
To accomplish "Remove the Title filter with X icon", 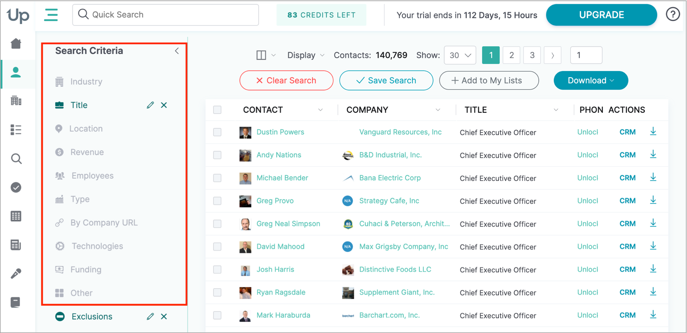I will (x=164, y=105).
